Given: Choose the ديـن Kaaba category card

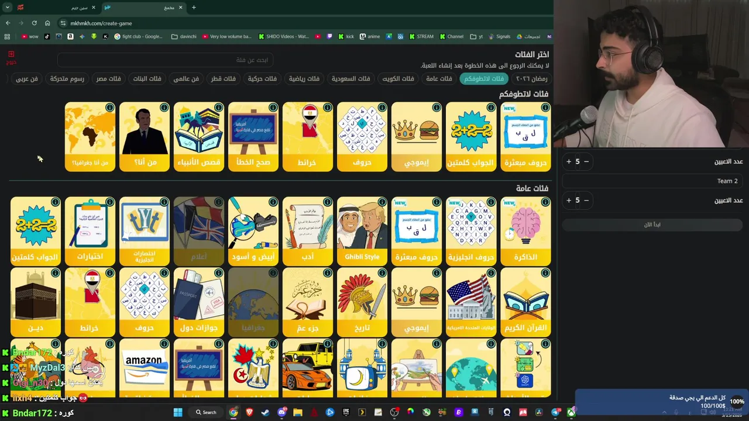Looking at the screenshot, I should (35, 302).
